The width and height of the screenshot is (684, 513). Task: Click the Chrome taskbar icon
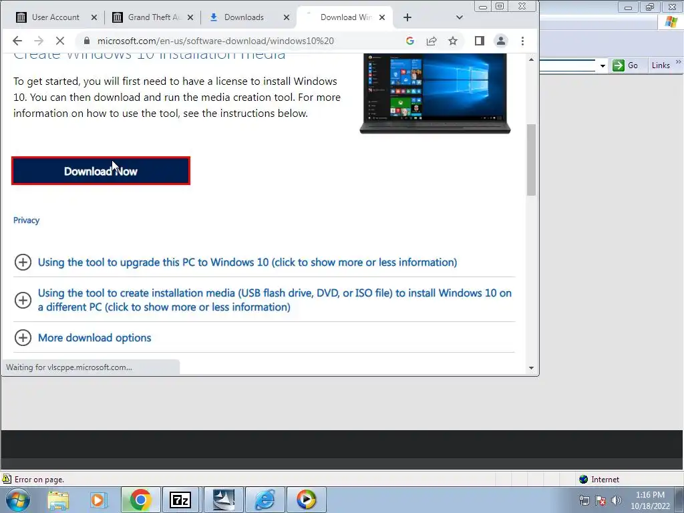point(140,500)
